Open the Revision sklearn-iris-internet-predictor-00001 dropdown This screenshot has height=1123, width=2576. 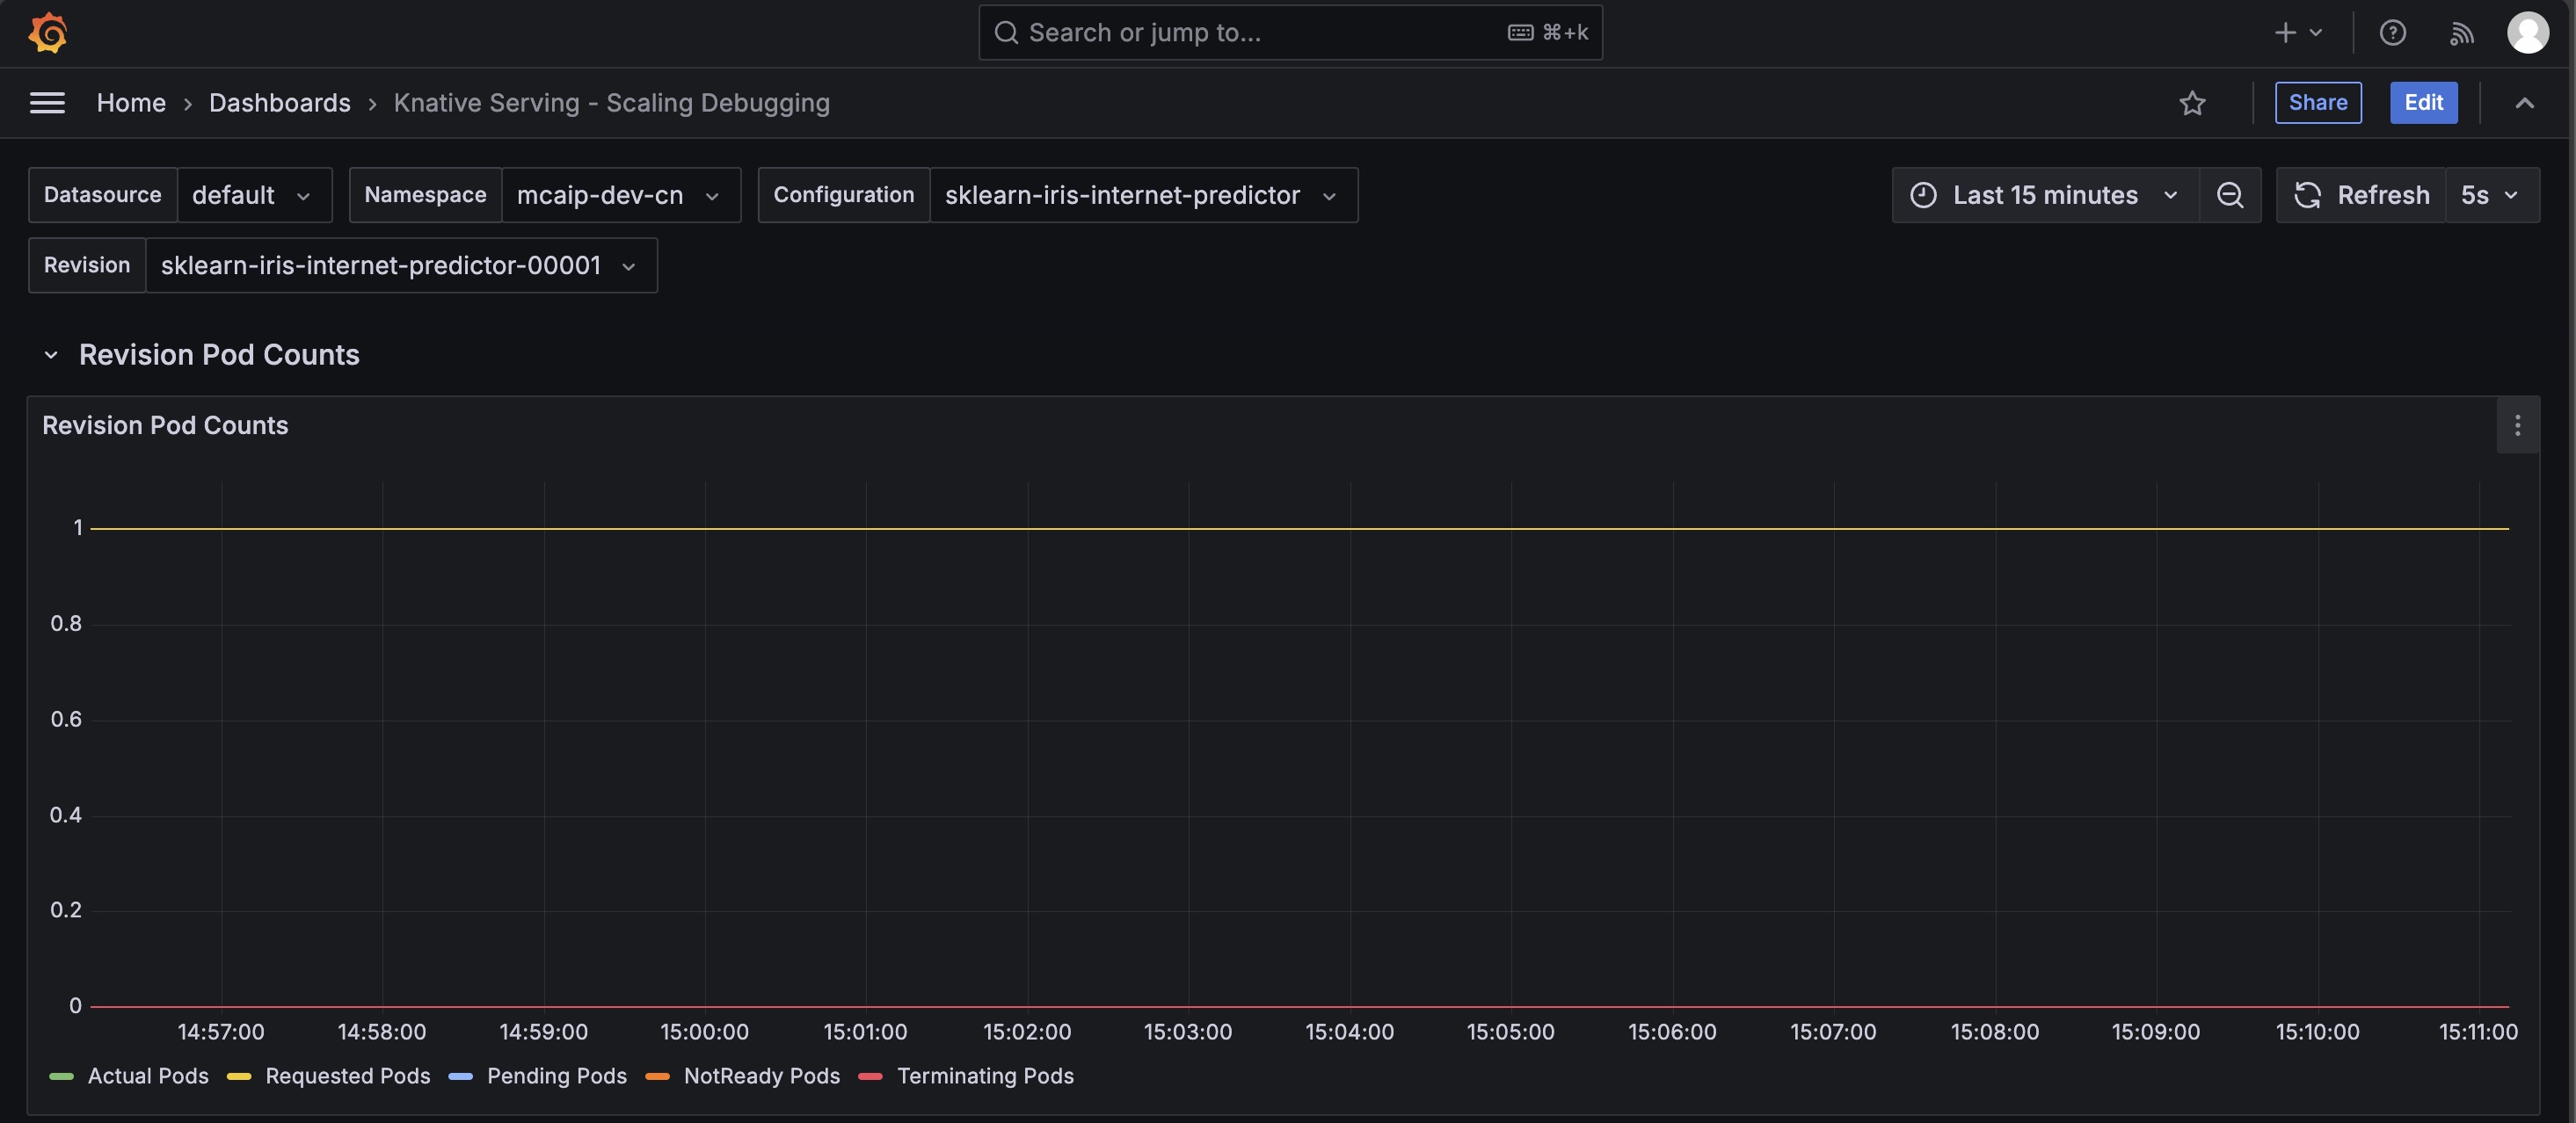tap(401, 265)
